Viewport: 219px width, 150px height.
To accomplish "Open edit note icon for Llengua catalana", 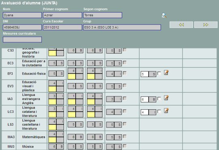I will pyautogui.click(x=166, y=110).
